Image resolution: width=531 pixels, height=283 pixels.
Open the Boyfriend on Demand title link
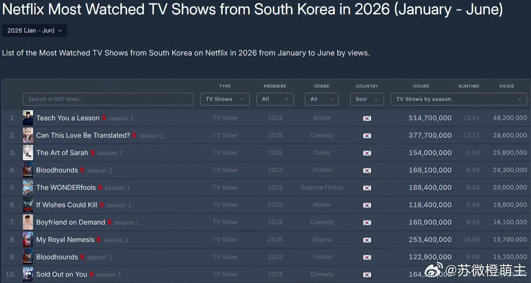[71, 222]
